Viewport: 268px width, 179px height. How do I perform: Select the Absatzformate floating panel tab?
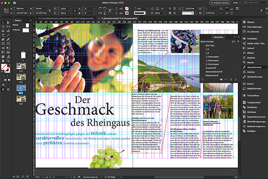coord(219,37)
